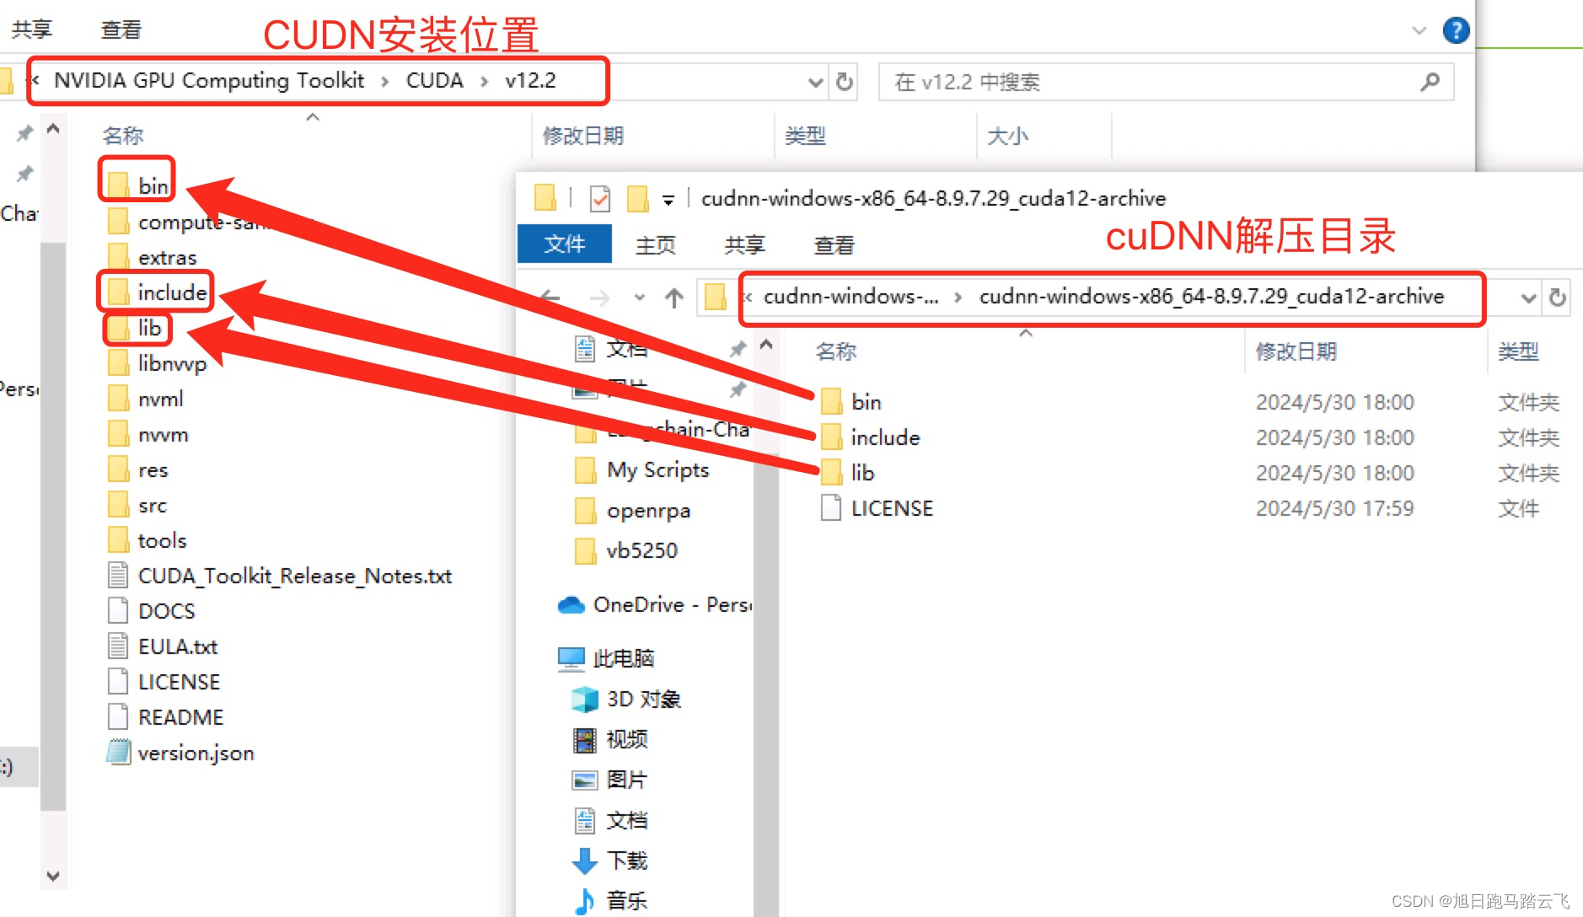The image size is (1583, 917).
Task: Open quick access toolbar customize dropdown
Action: click(668, 200)
